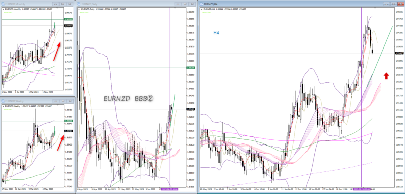
Task: Activate the EURNZD,Weekly window title bar
Action: click(x=37, y=101)
